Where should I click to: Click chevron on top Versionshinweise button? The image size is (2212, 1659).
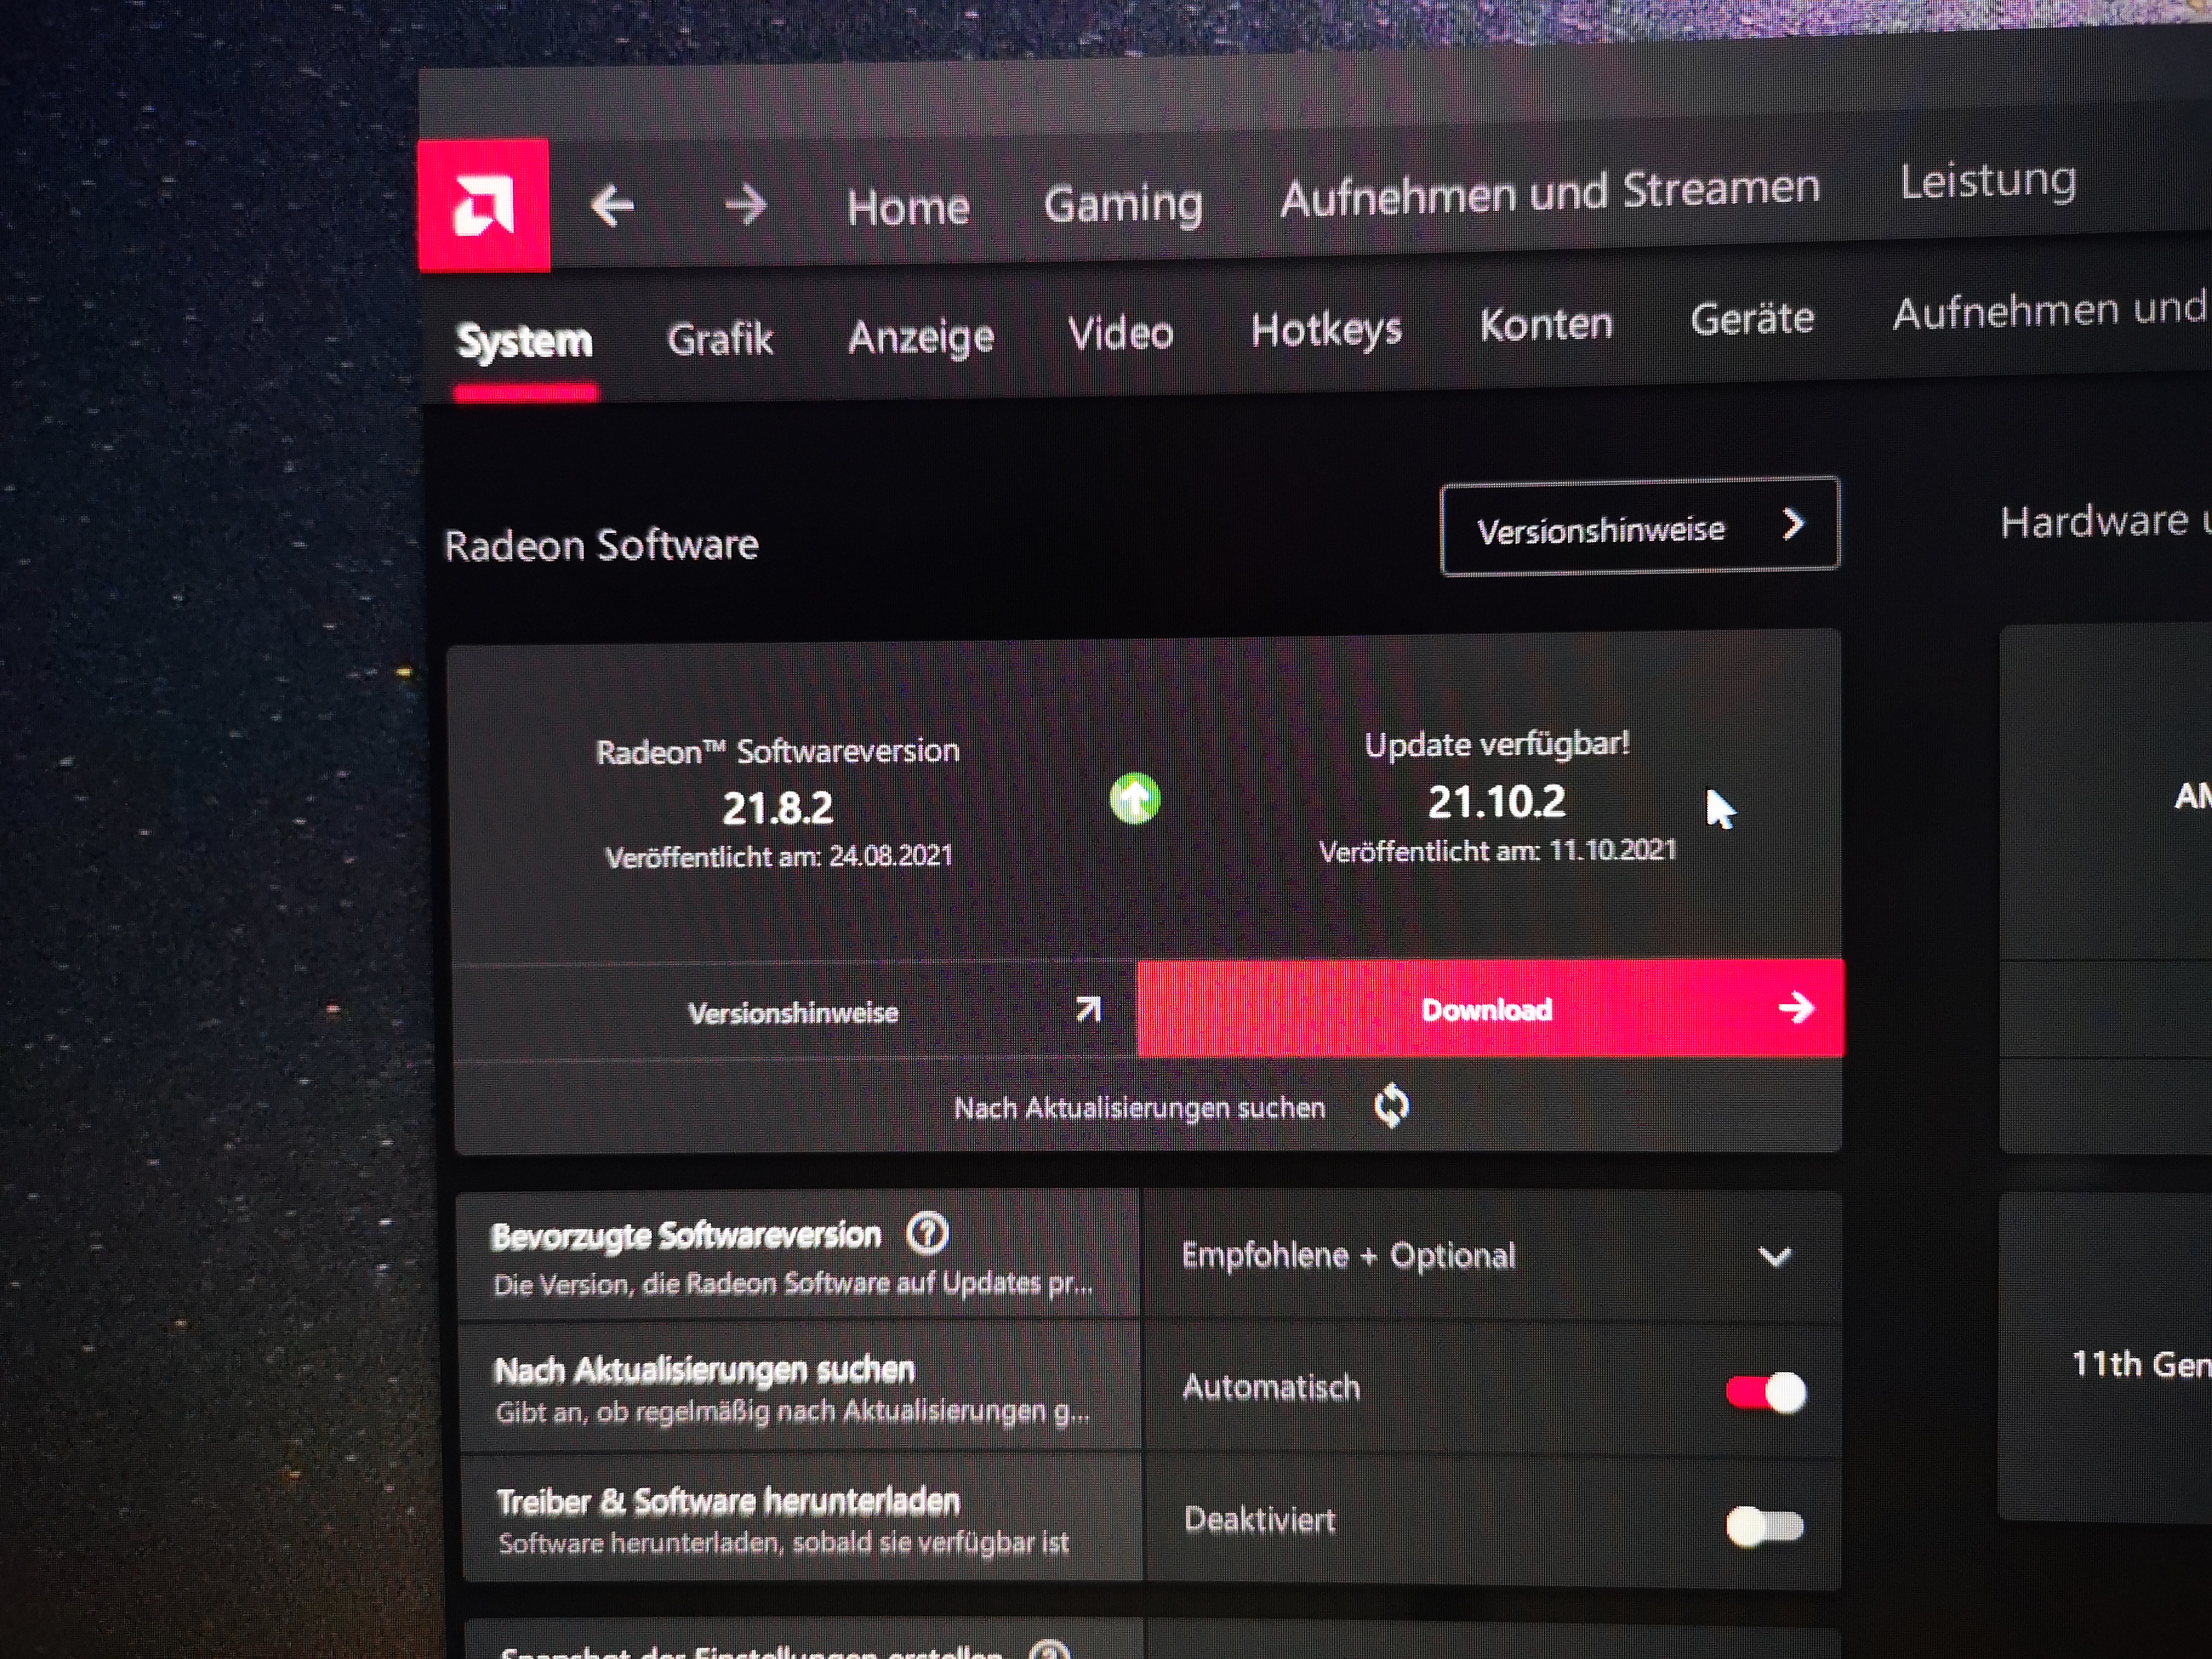tap(1793, 524)
